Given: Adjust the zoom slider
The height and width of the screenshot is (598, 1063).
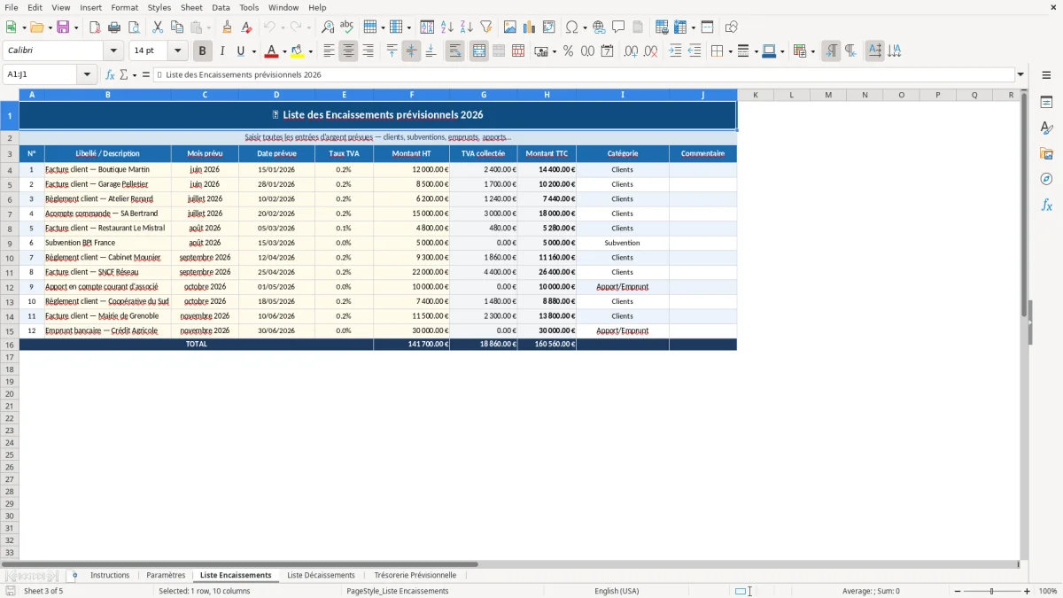Looking at the screenshot, I should 992,591.
